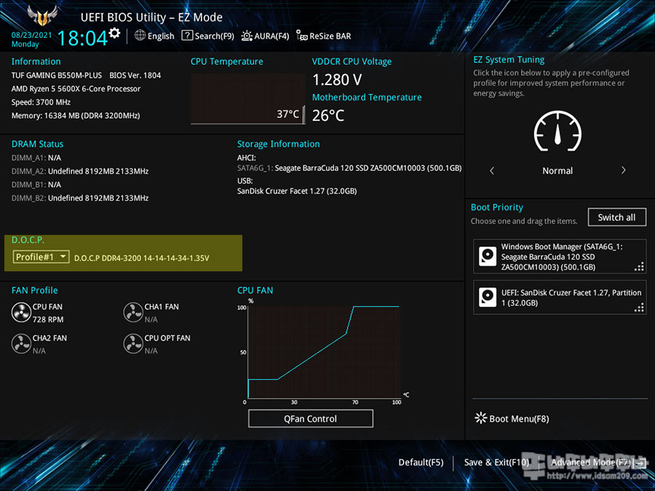Click the Speed: 3700 MHz text
The width and height of the screenshot is (655, 491).
tap(41, 103)
